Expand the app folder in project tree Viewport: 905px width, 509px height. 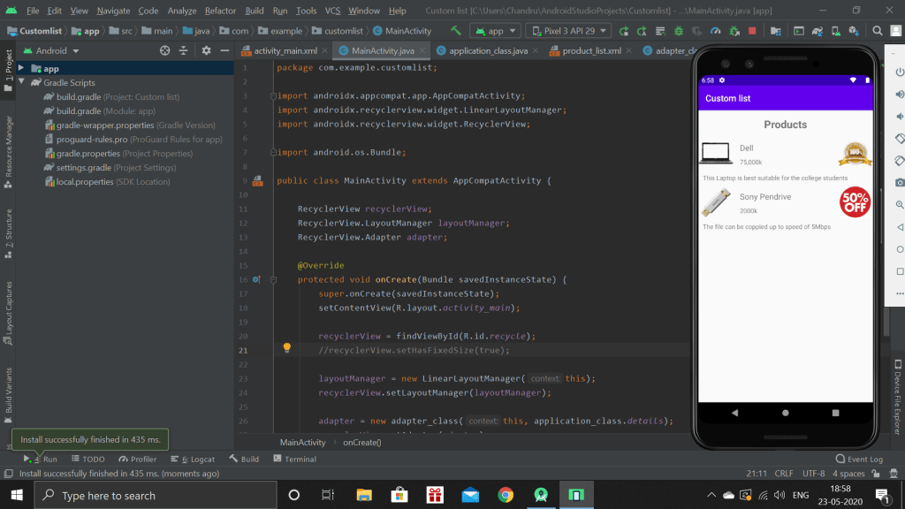click(x=21, y=68)
